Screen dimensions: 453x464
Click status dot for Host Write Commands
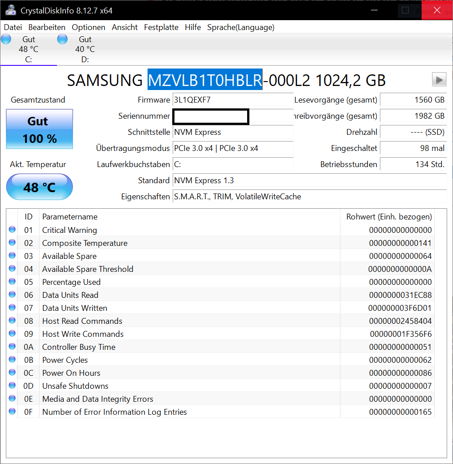tap(12, 334)
